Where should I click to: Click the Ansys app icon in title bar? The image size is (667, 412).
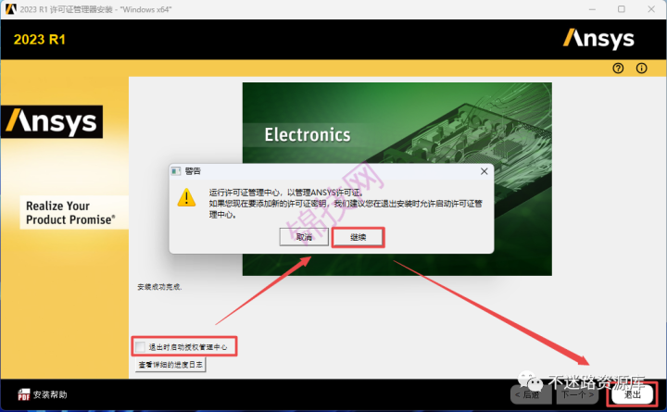tap(11, 9)
